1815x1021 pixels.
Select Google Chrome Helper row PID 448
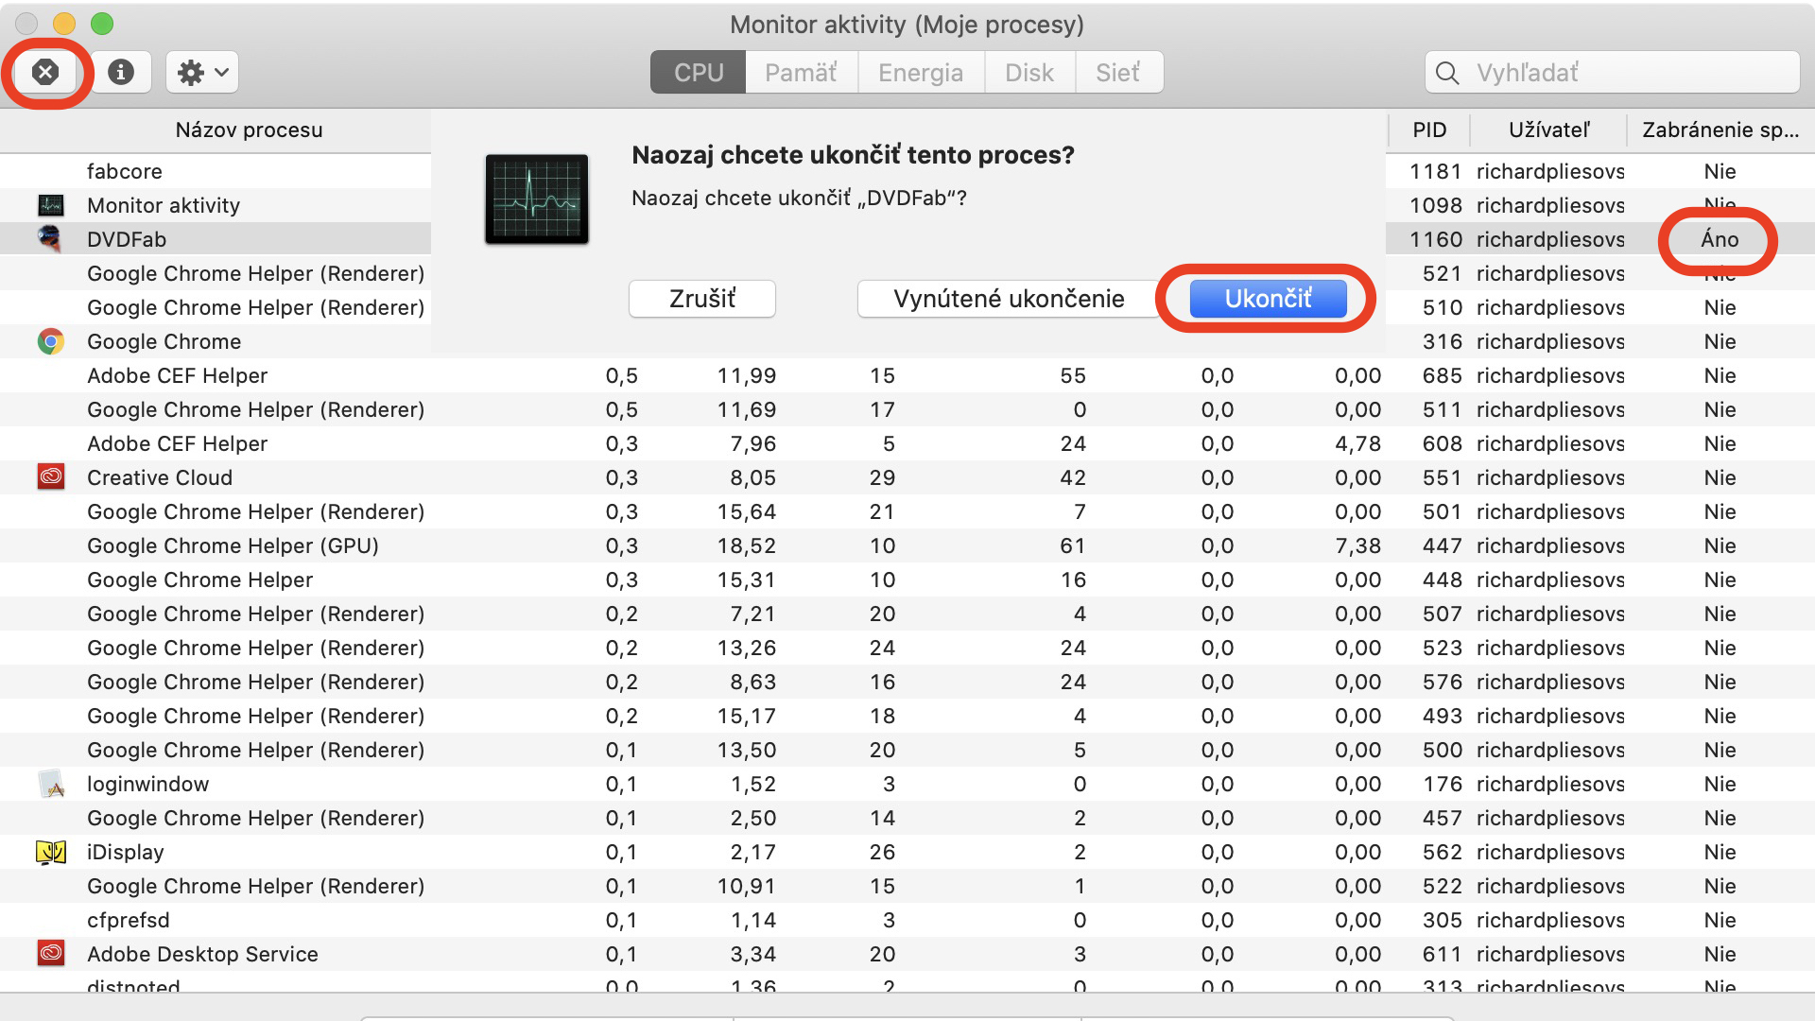click(907, 580)
